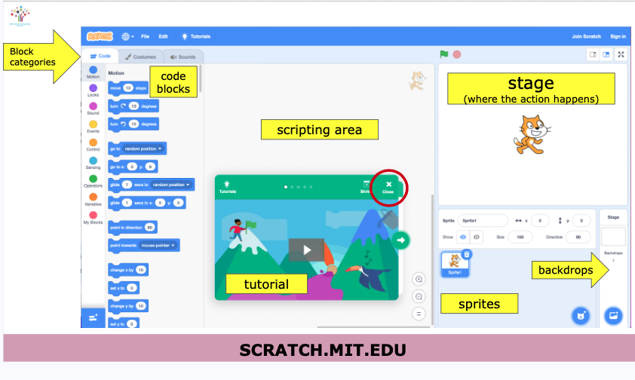This screenshot has height=380, width=635.
Task: Click the red stop button
Action: click(457, 54)
